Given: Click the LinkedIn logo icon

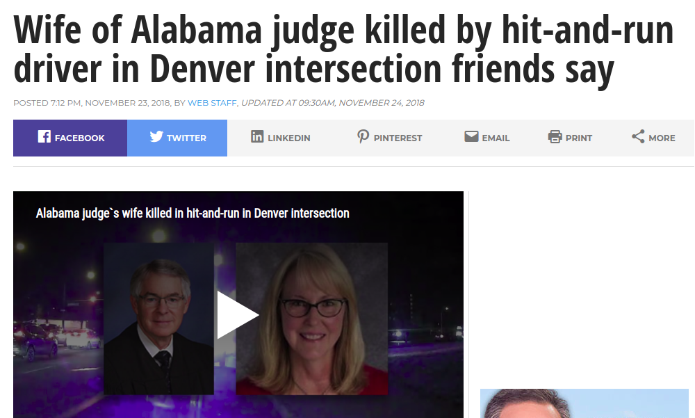Looking at the screenshot, I should 257,137.
